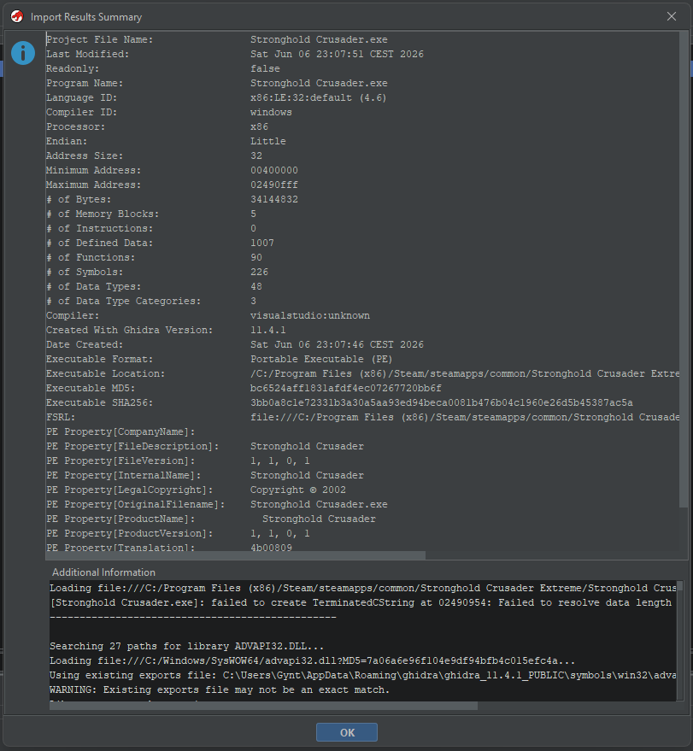Click the Additional Information horizontal scrollbar
The image size is (693, 751).
point(263,706)
